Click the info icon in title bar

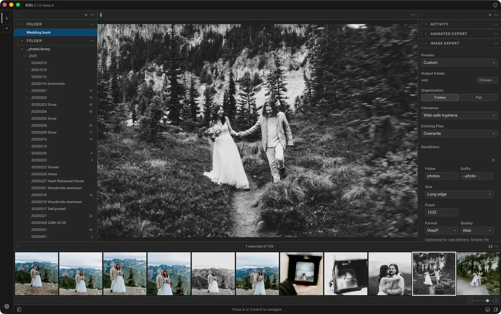click(x=495, y=5)
